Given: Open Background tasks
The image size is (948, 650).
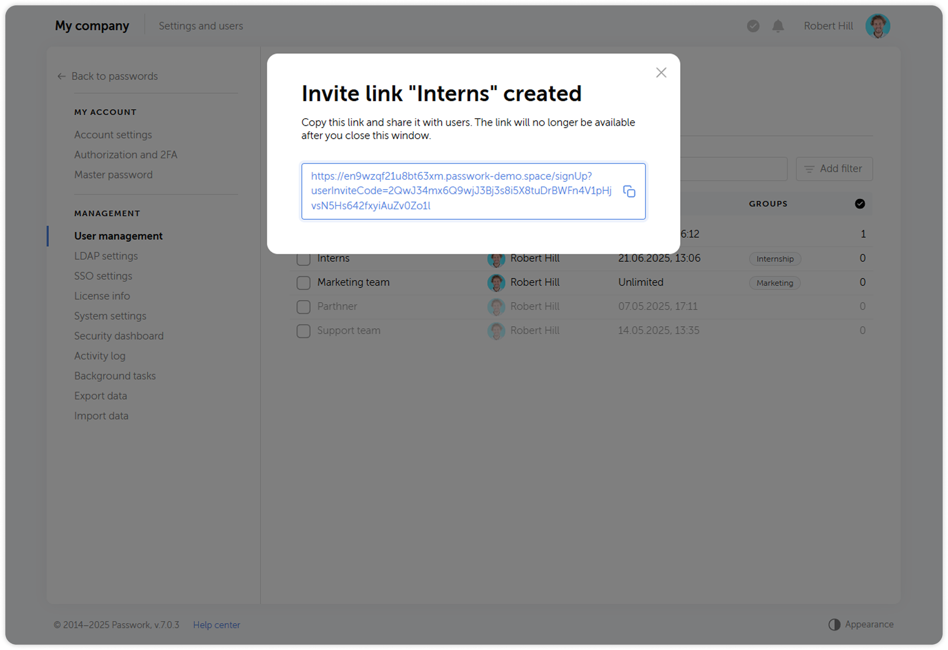Looking at the screenshot, I should pyautogui.click(x=115, y=376).
